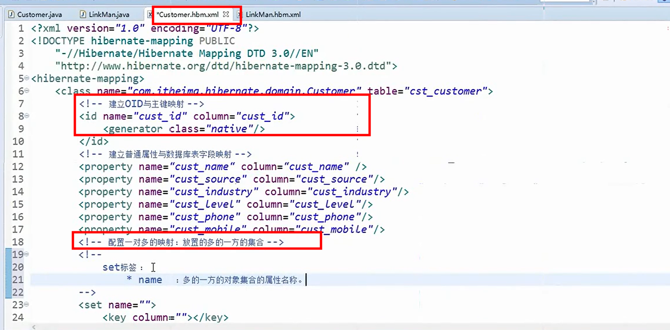Switch to the LinkMan.java tab
The height and width of the screenshot is (330, 670).
109,15
